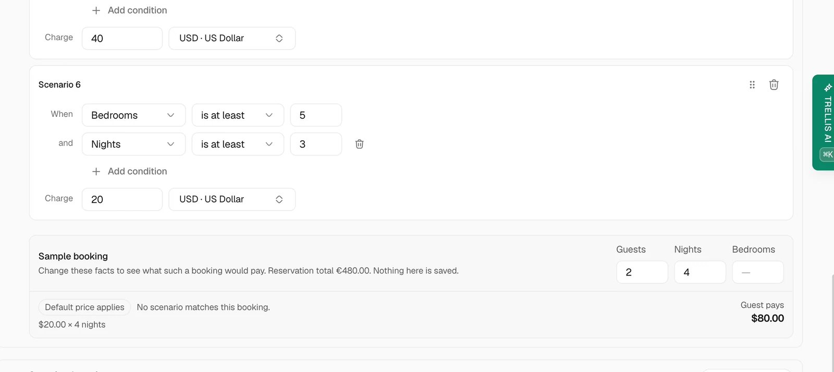Remove the Nights condition in Scenario 6
The width and height of the screenshot is (834, 372).
coord(359,144)
